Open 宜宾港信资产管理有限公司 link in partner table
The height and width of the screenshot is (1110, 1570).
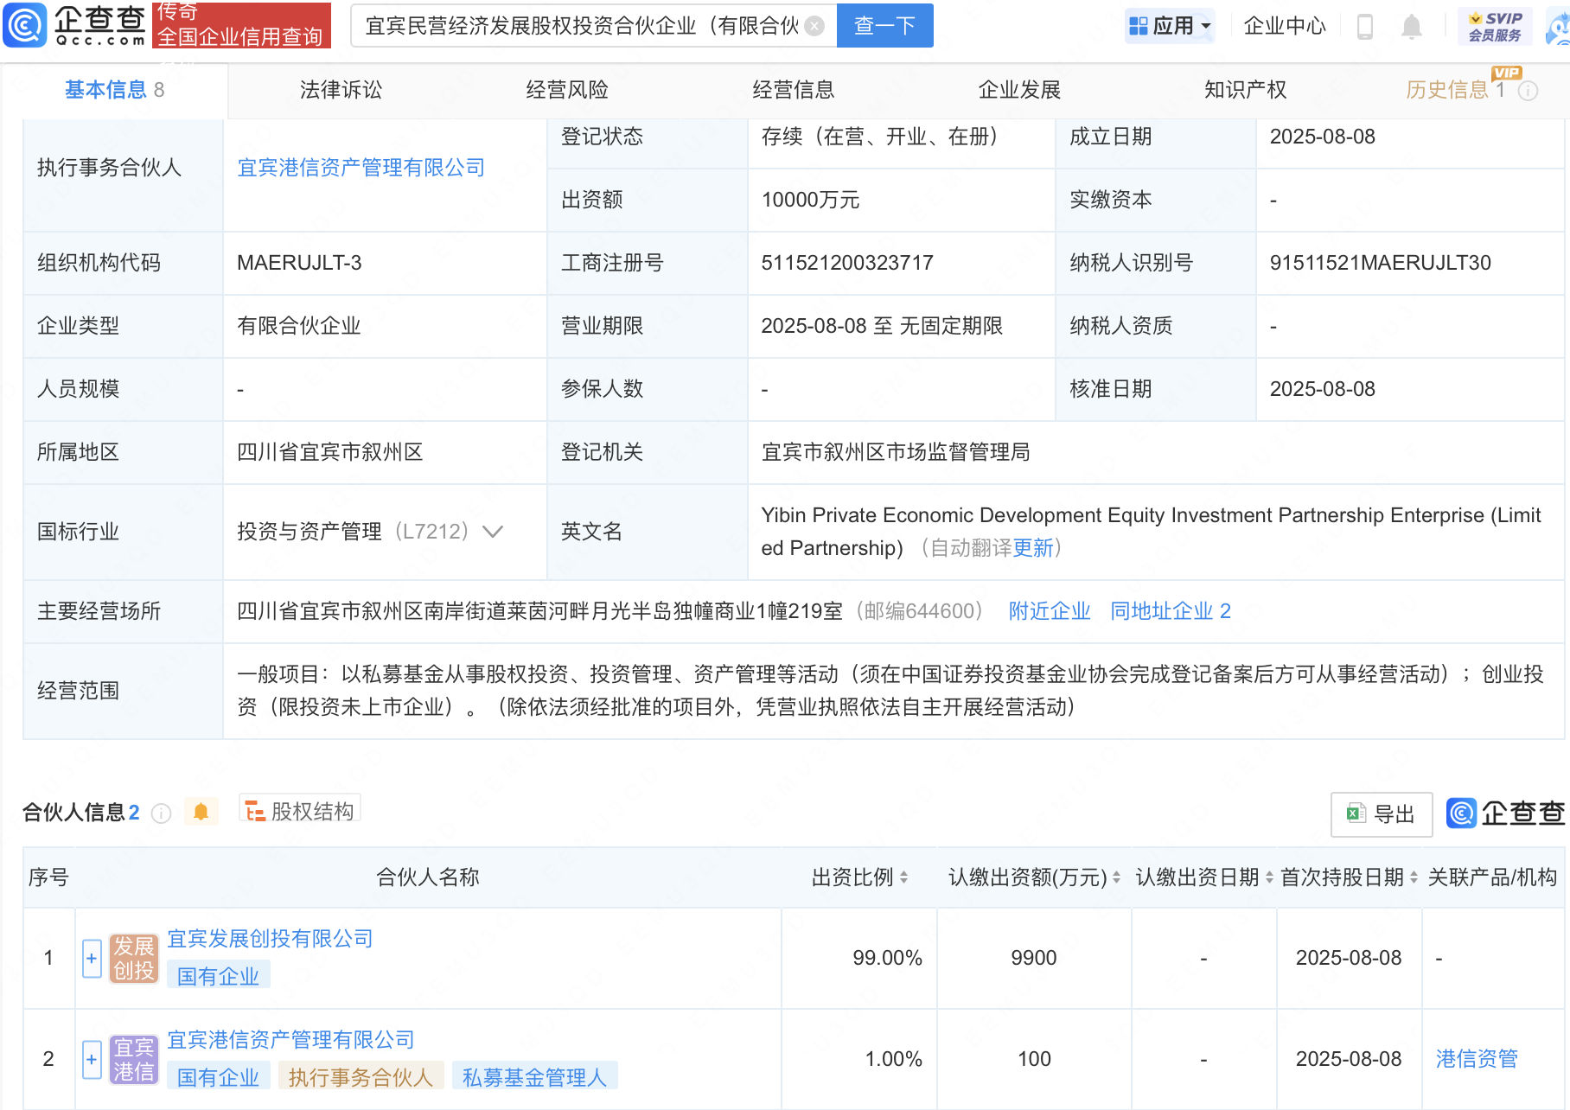click(290, 1040)
